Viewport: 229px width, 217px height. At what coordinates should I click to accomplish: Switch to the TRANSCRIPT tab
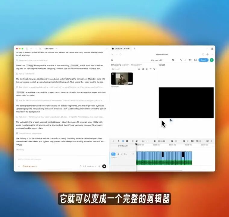pyautogui.click(x=136, y=65)
